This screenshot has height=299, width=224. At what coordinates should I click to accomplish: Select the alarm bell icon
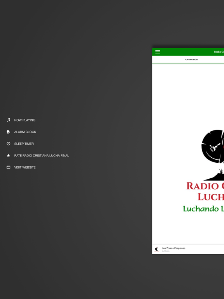(x=9, y=132)
